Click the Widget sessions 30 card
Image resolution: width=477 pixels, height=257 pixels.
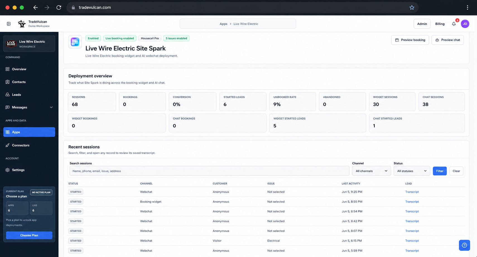(392, 102)
